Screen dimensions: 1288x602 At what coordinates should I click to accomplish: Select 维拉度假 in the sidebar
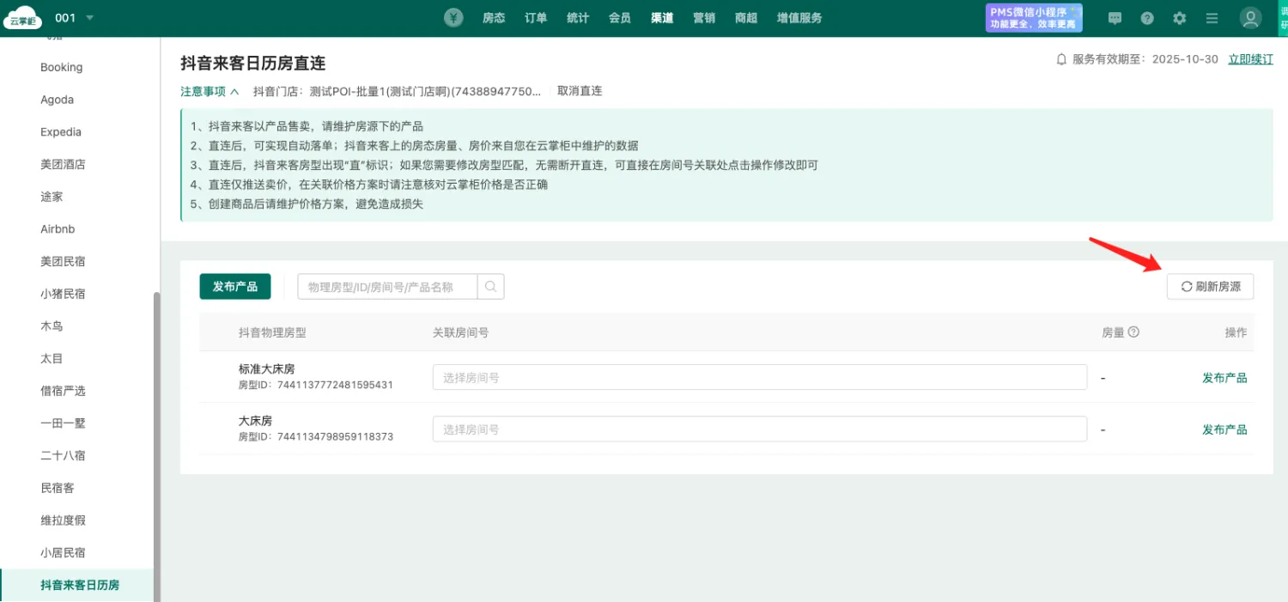pos(63,520)
